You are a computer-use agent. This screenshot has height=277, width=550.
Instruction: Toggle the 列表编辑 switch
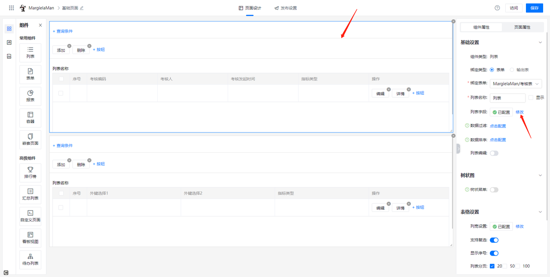(x=494, y=153)
